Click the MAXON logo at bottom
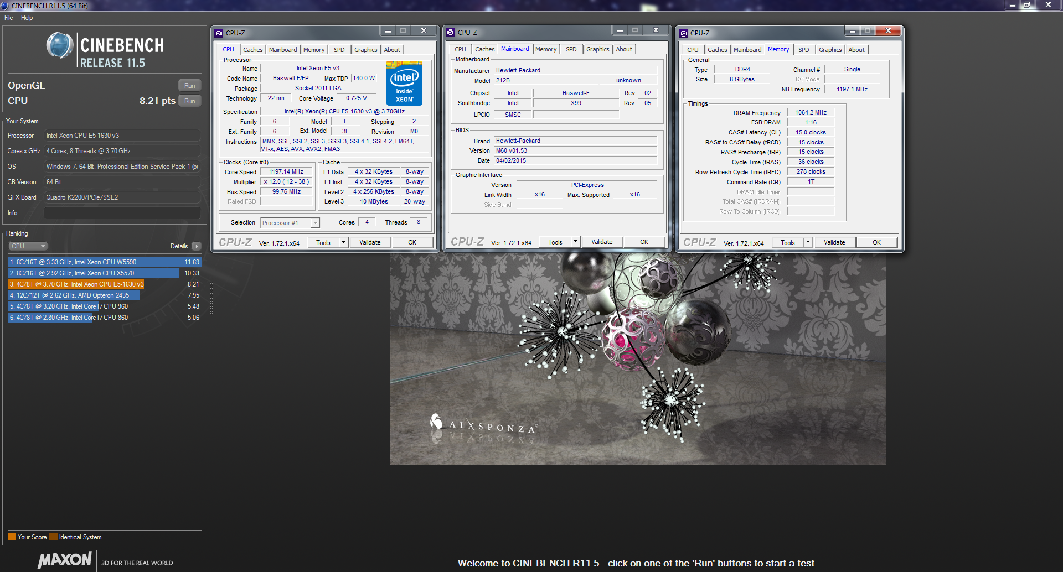Image resolution: width=1063 pixels, height=572 pixels. click(65, 560)
